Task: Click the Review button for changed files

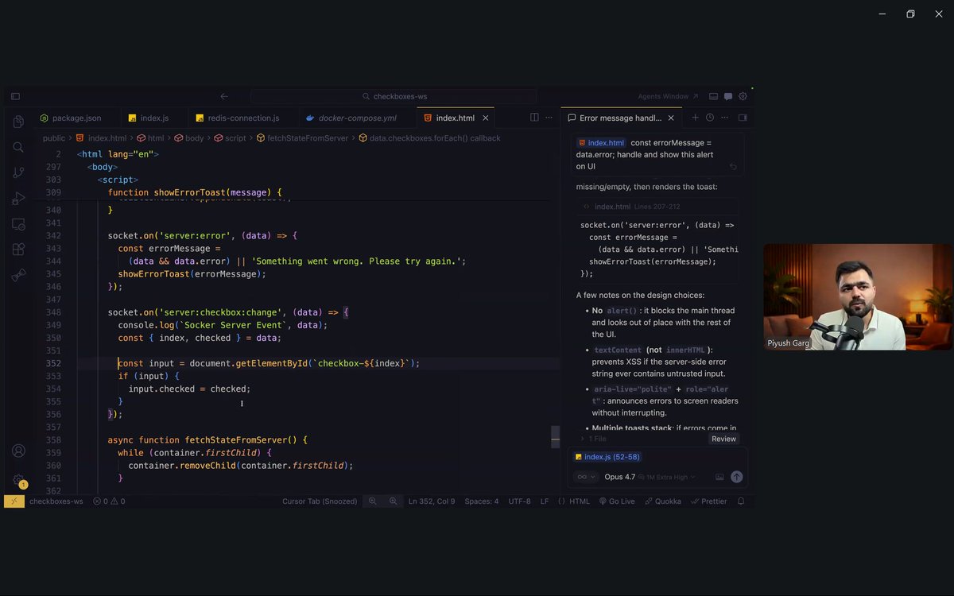Action: [723, 438]
